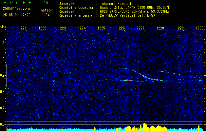Select the file name 2505011220.png
Image resolution: width=206 pixels, height=131 pixels.
coord(17,9)
